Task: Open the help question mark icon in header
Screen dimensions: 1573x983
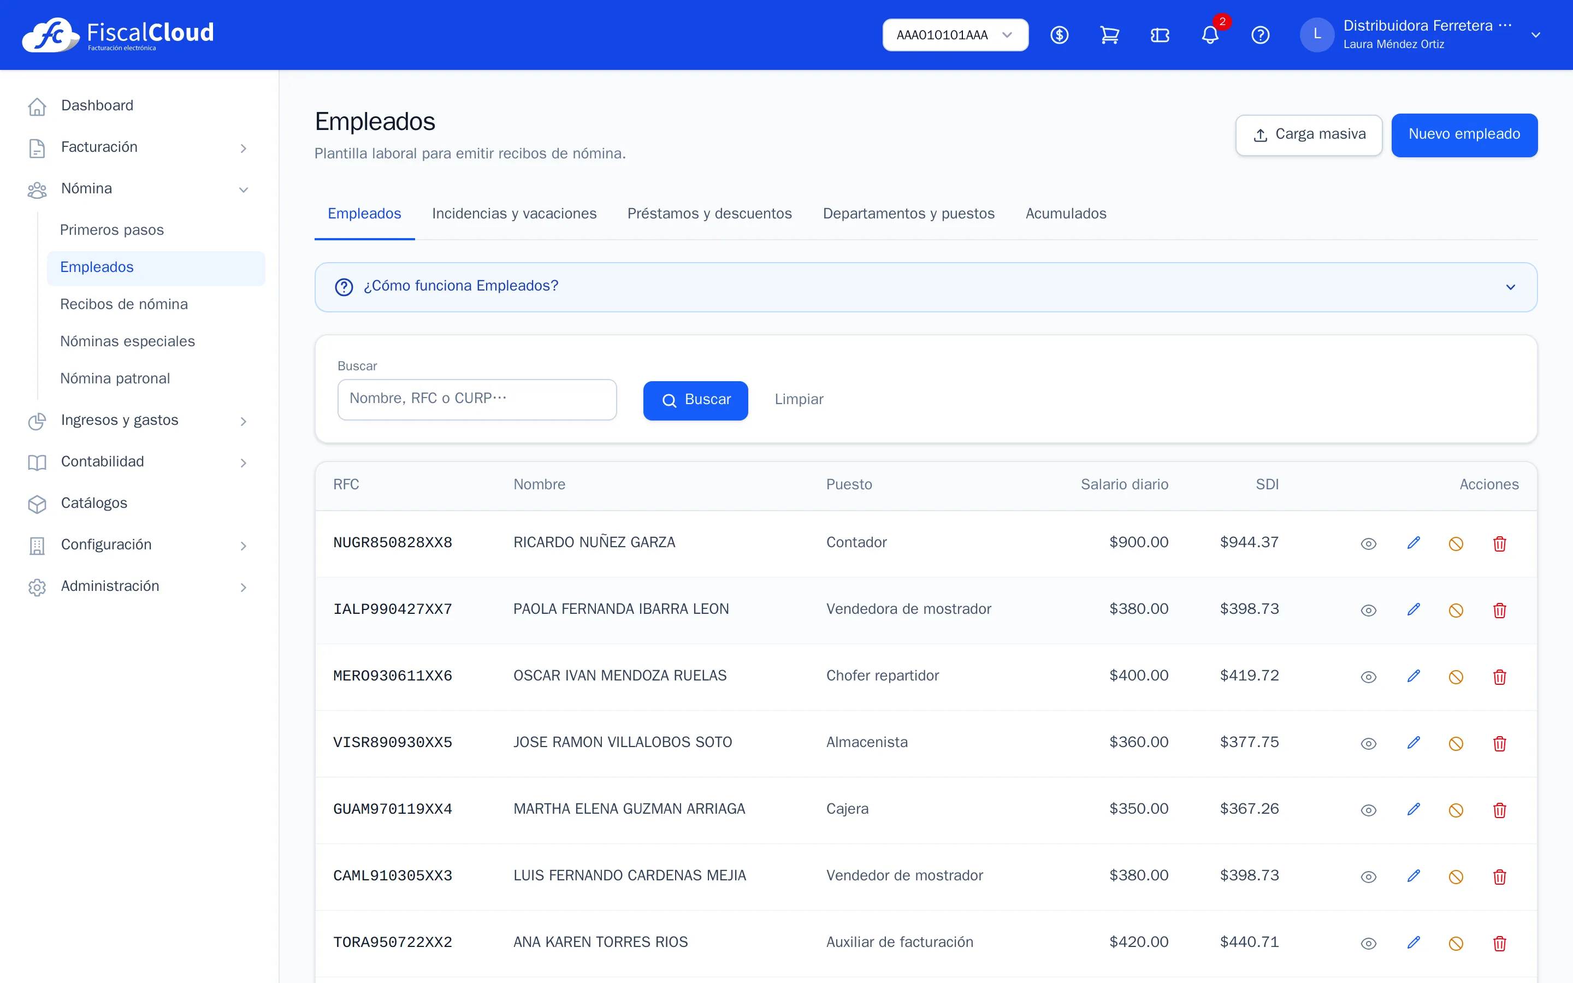Action: [x=1261, y=35]
